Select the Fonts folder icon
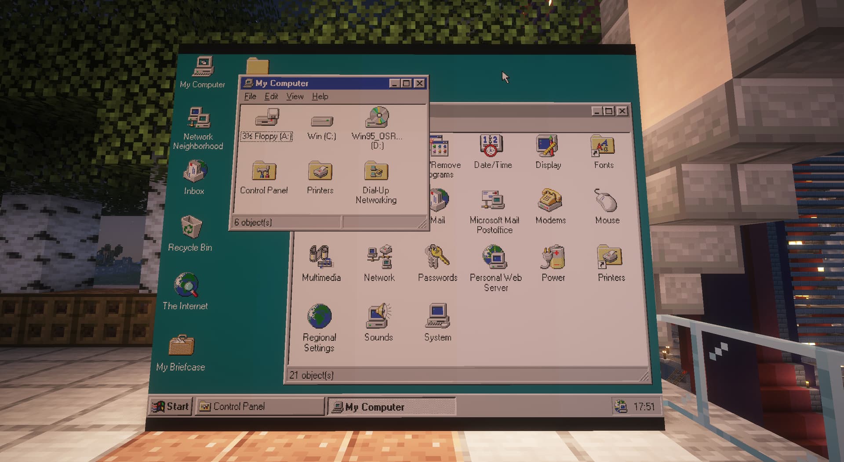The height and width of the screenshot is (462, 844). click(x=603, y=147)
